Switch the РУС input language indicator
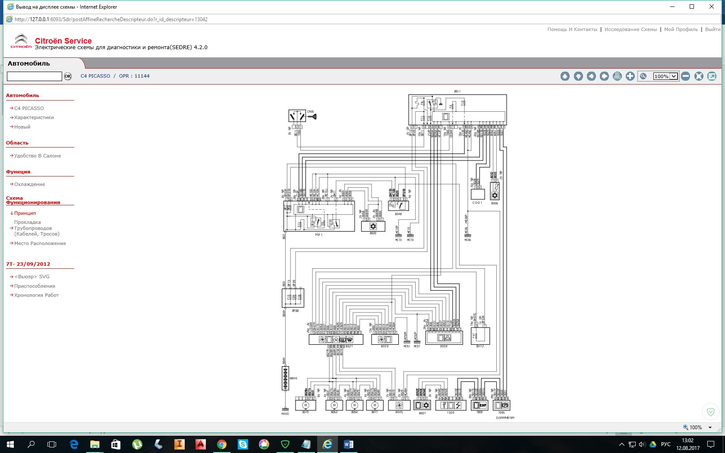The width and height of the screenshot is (725, 453). coord(666,444)
